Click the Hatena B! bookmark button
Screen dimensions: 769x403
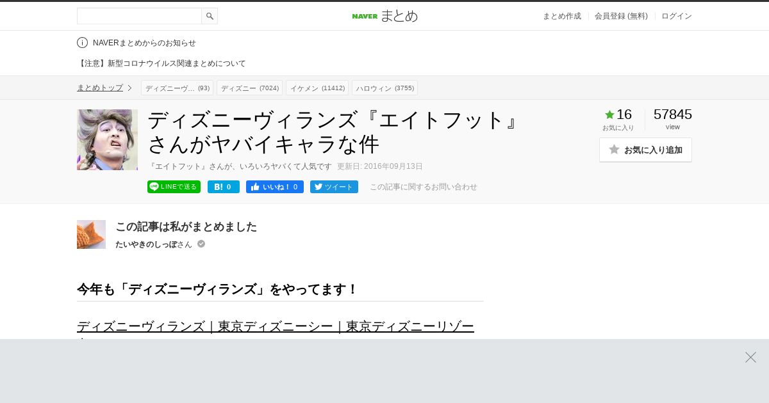point(224,187)
